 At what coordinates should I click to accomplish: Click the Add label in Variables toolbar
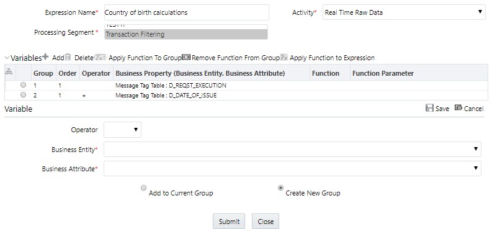click(58, 58)
